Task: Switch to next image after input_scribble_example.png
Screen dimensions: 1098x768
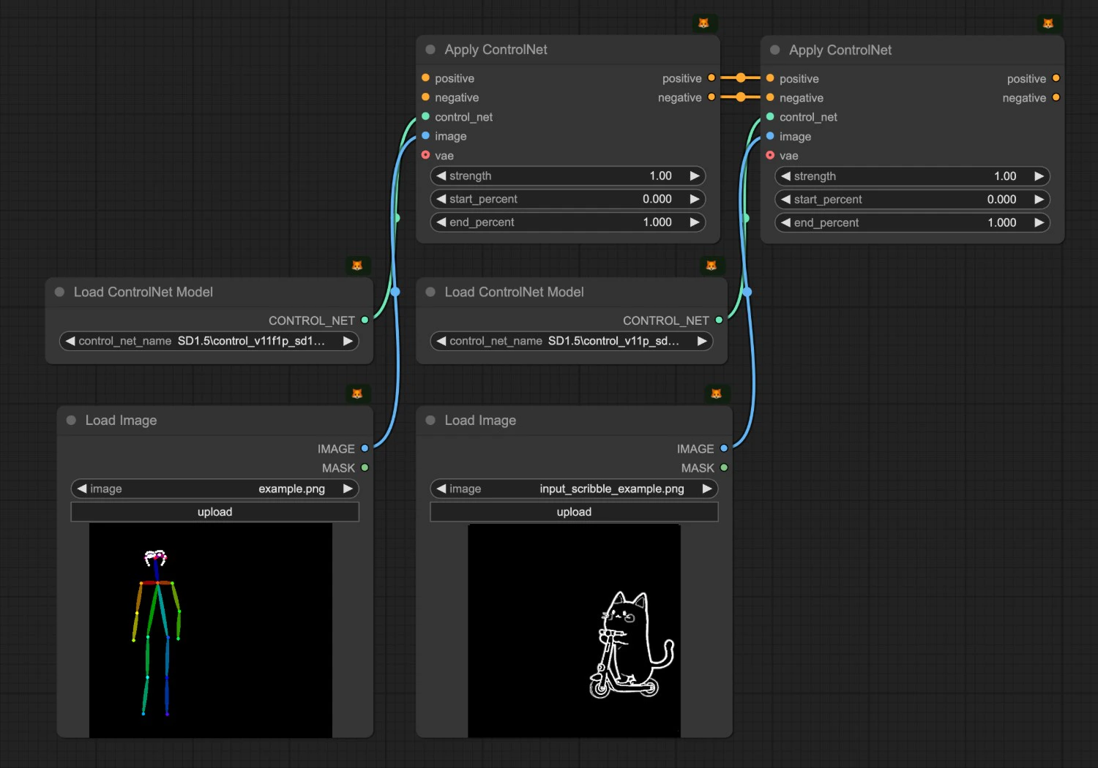Action: coord(707,489)
